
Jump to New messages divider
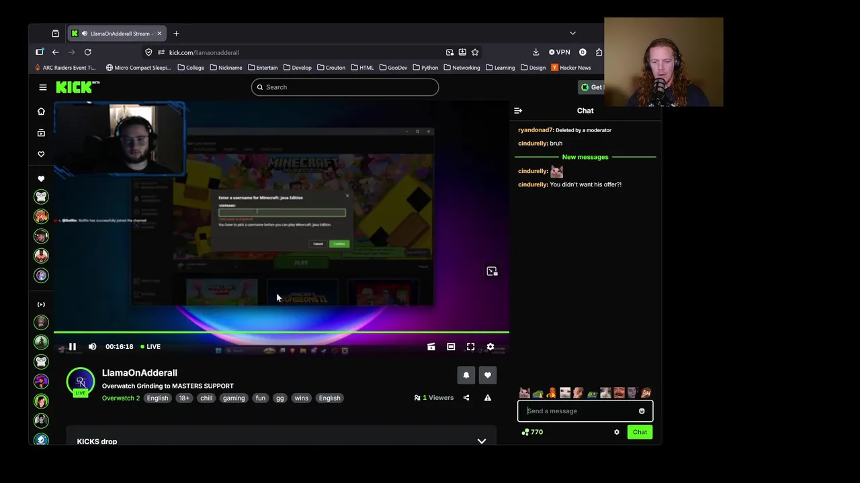[585, 157]
